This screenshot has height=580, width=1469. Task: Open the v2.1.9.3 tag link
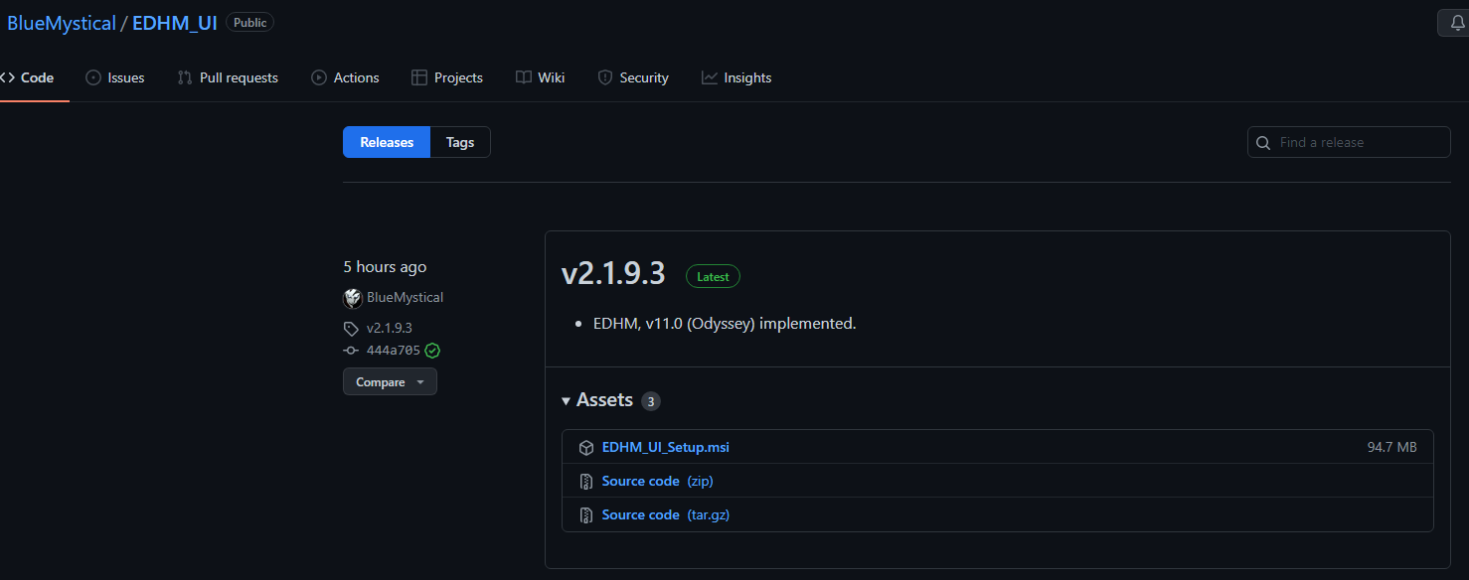point(390,328)
